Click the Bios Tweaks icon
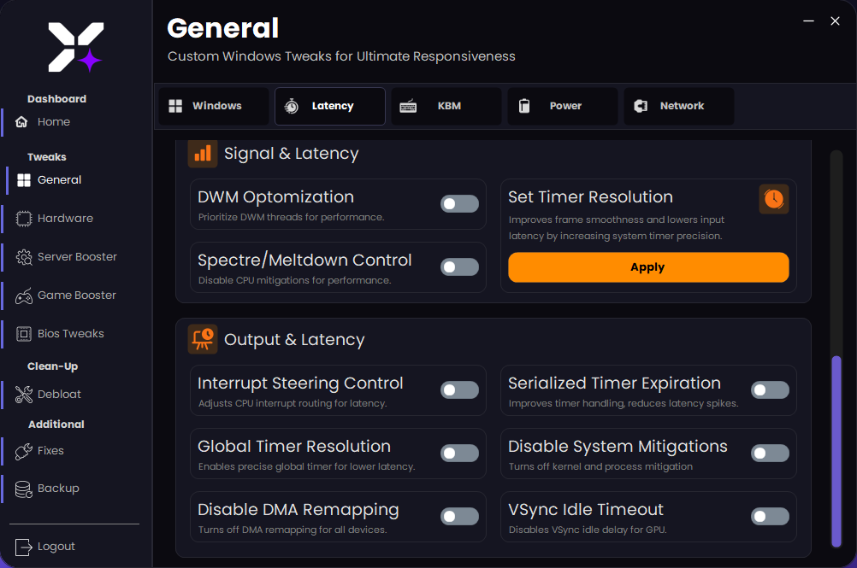This screenshot has height=568, width=857. [24, 334]
